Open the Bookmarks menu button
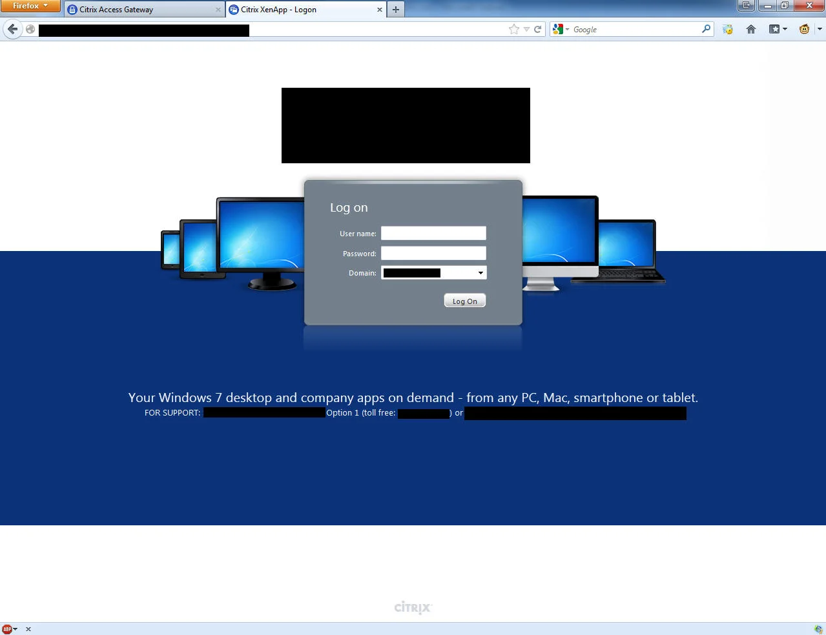Viewport: 826px width, 635px height. click(778, 29)
